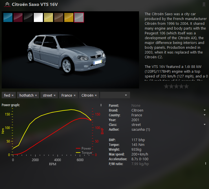Screen dimensions: 209x189
Task: Click the P/W ratio value 7.99 kg/hp
Action: coord(140,164)
